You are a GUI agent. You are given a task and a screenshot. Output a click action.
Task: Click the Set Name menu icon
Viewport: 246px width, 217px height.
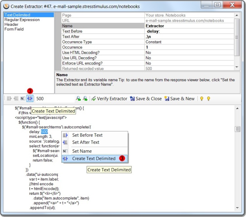click(x=65, y=151)
